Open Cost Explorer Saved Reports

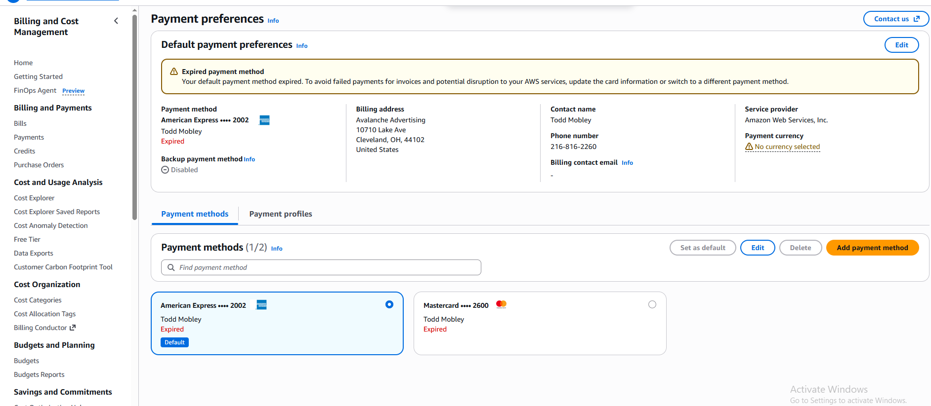[57, 212]
